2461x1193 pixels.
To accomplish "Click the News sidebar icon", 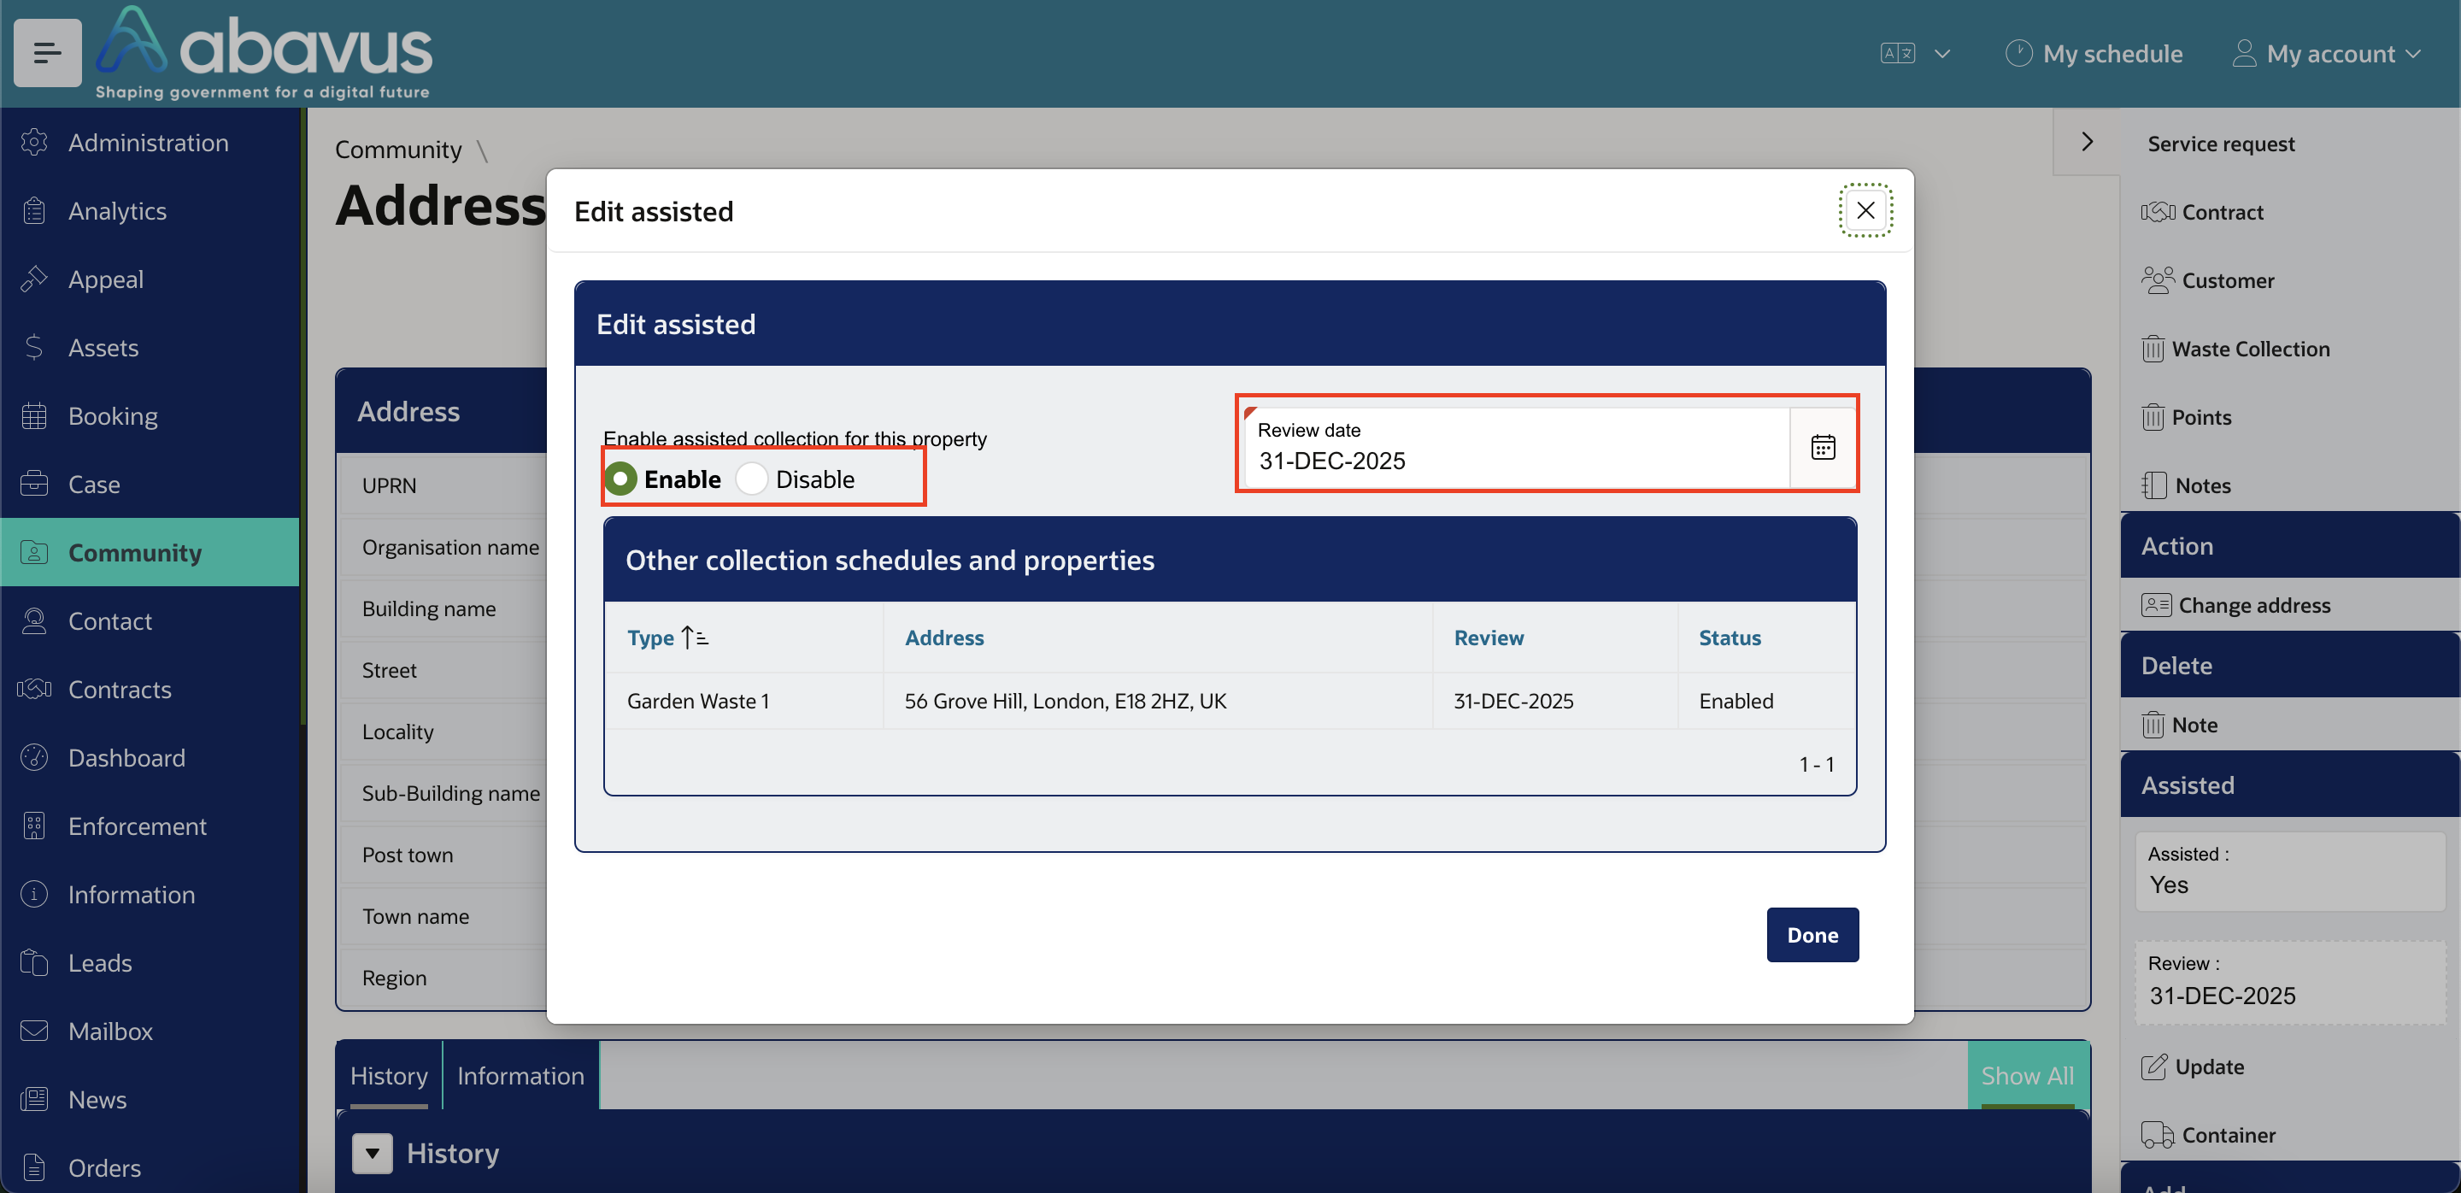I will (x=34, y=1099).
